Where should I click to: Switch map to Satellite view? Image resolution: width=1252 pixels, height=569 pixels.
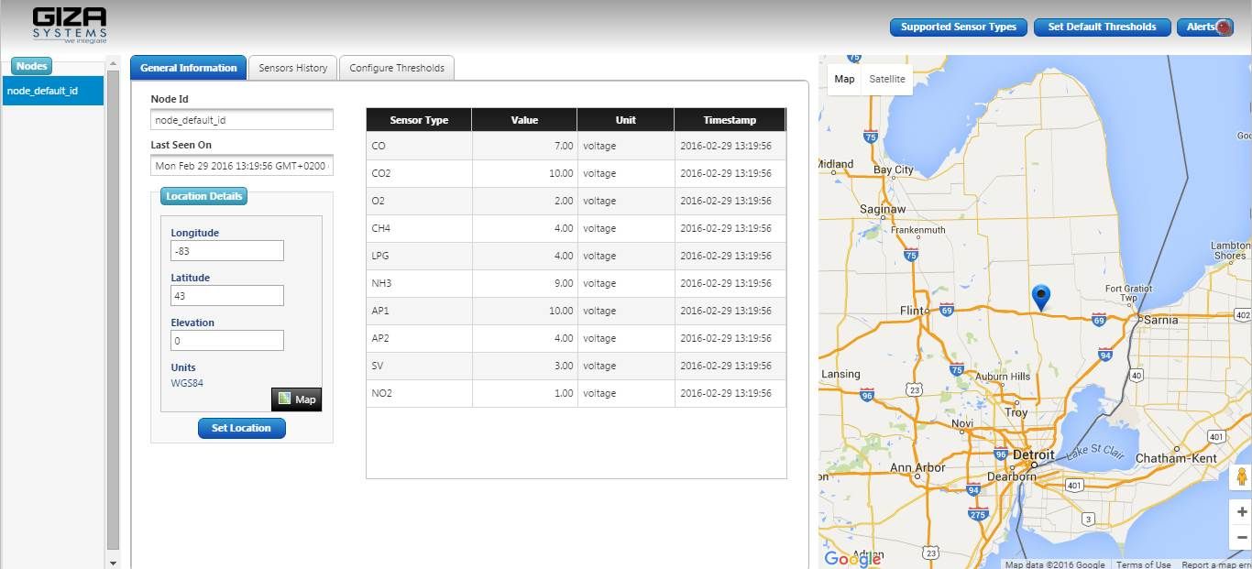(x=886, y=79)
